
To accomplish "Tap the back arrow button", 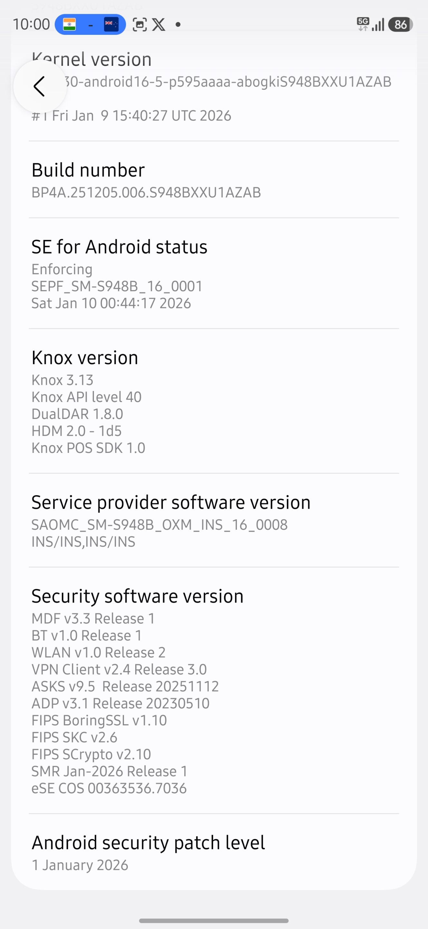I will click(x=40, y=86).
